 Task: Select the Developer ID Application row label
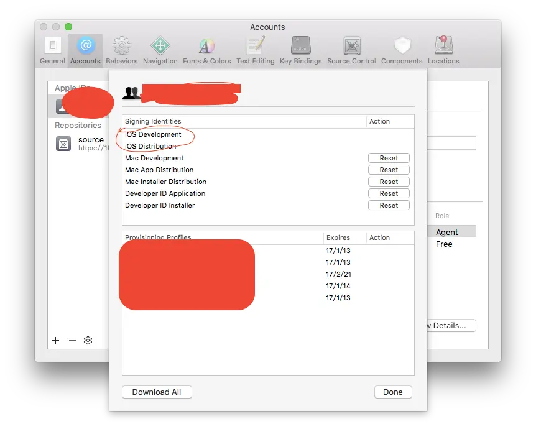tap(165, 193)
